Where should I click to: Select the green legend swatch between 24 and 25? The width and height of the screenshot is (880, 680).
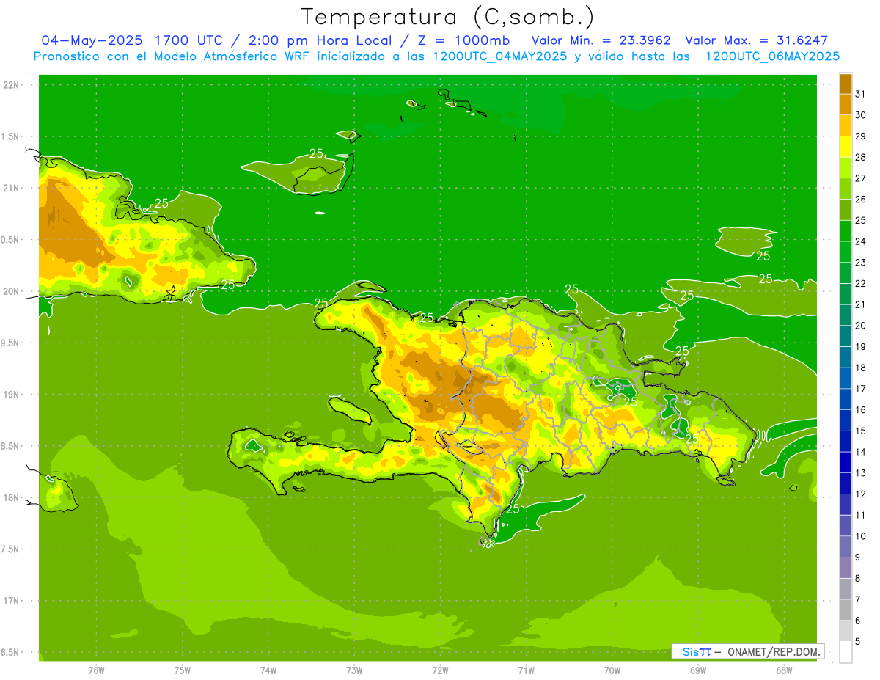tap(846, 230)
